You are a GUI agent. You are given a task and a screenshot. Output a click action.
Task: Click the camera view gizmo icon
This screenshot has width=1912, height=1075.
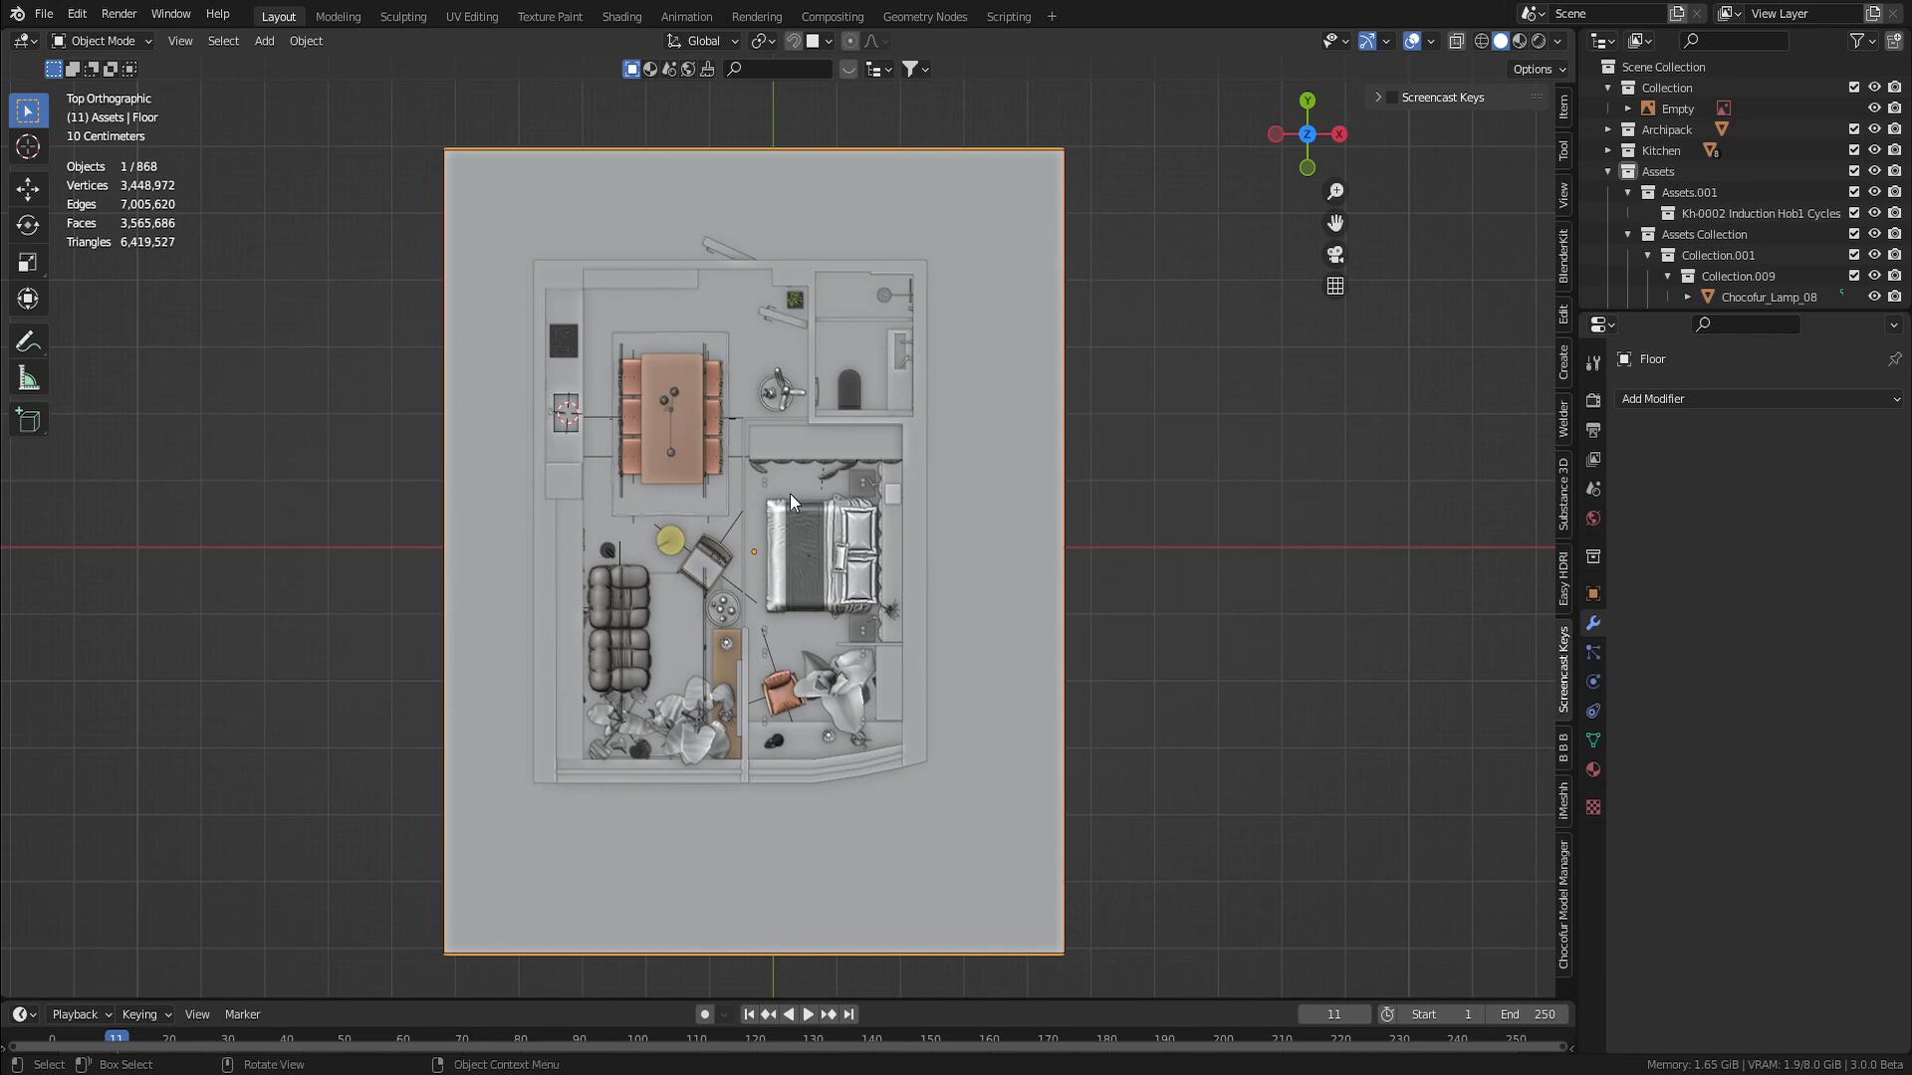(1335, 255)
